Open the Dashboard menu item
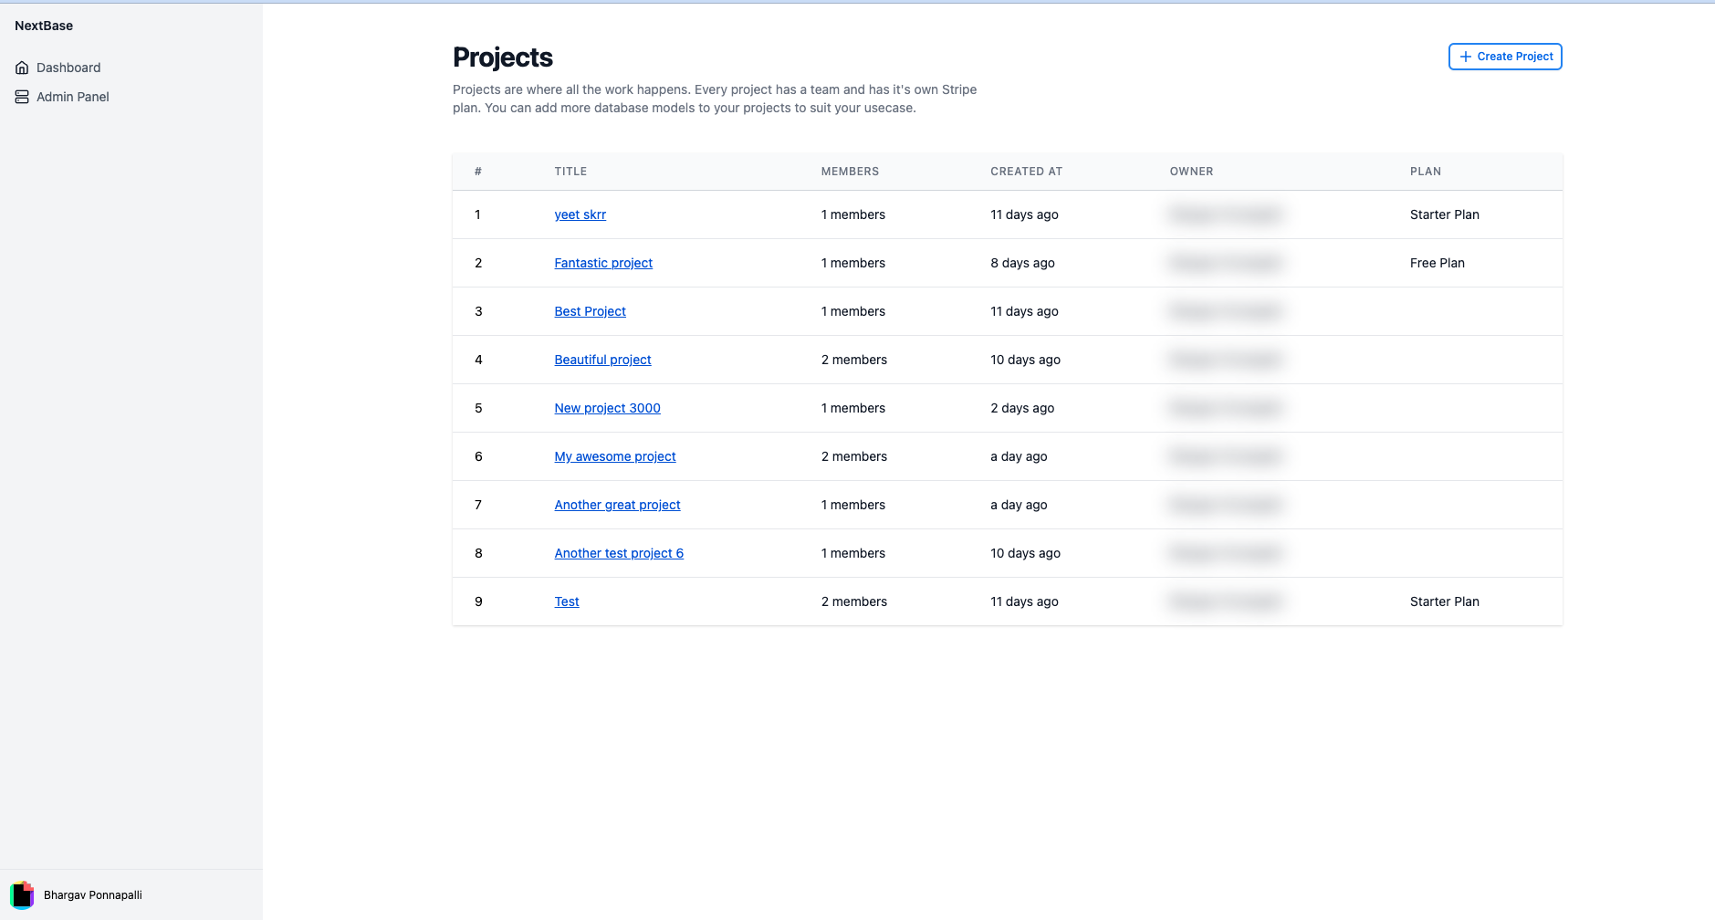Screen dimensions: 1715x920 58,68
